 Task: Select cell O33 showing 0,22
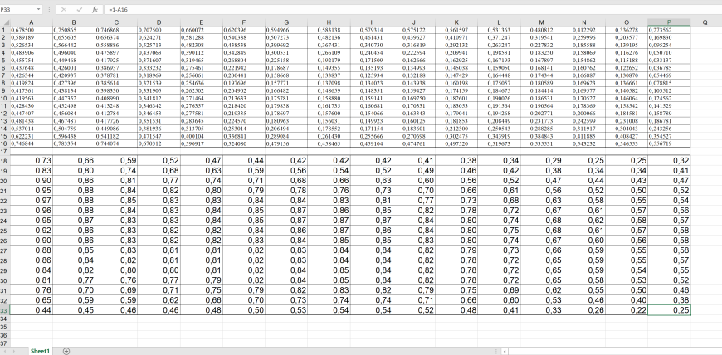coord(627,310)
